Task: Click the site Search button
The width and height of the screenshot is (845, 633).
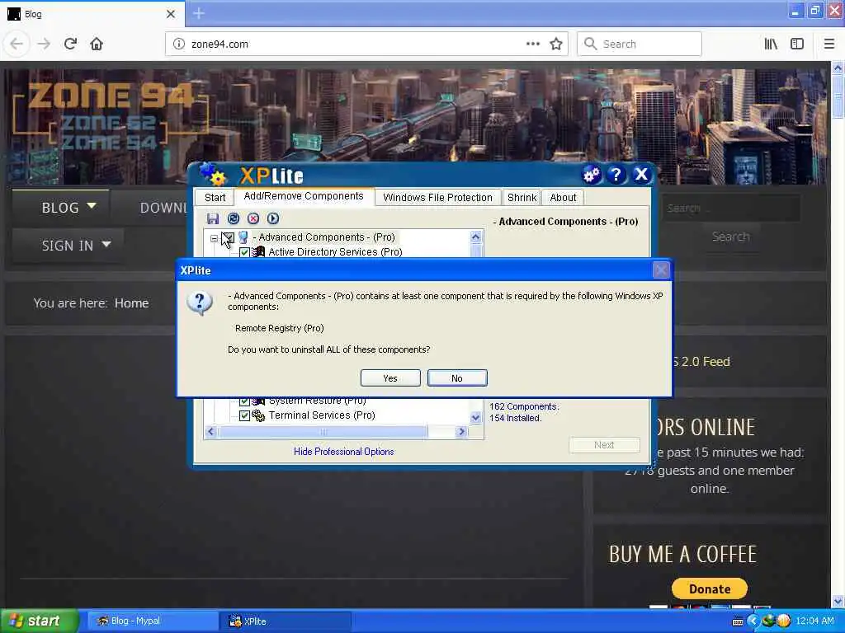Action: tap(730, 237)
